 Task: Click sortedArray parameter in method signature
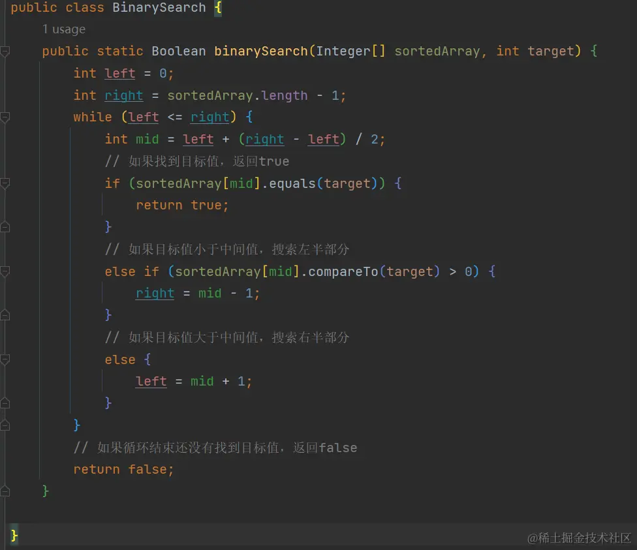click(437, 51)
